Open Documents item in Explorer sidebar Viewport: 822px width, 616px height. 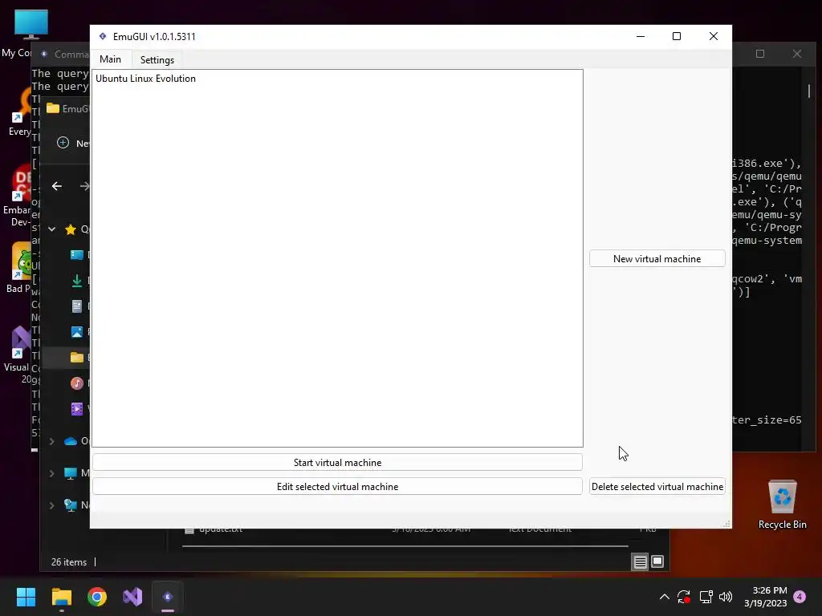[76, 306]
